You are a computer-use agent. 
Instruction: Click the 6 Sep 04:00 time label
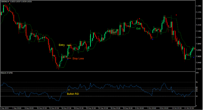click(x=29, y=108)
